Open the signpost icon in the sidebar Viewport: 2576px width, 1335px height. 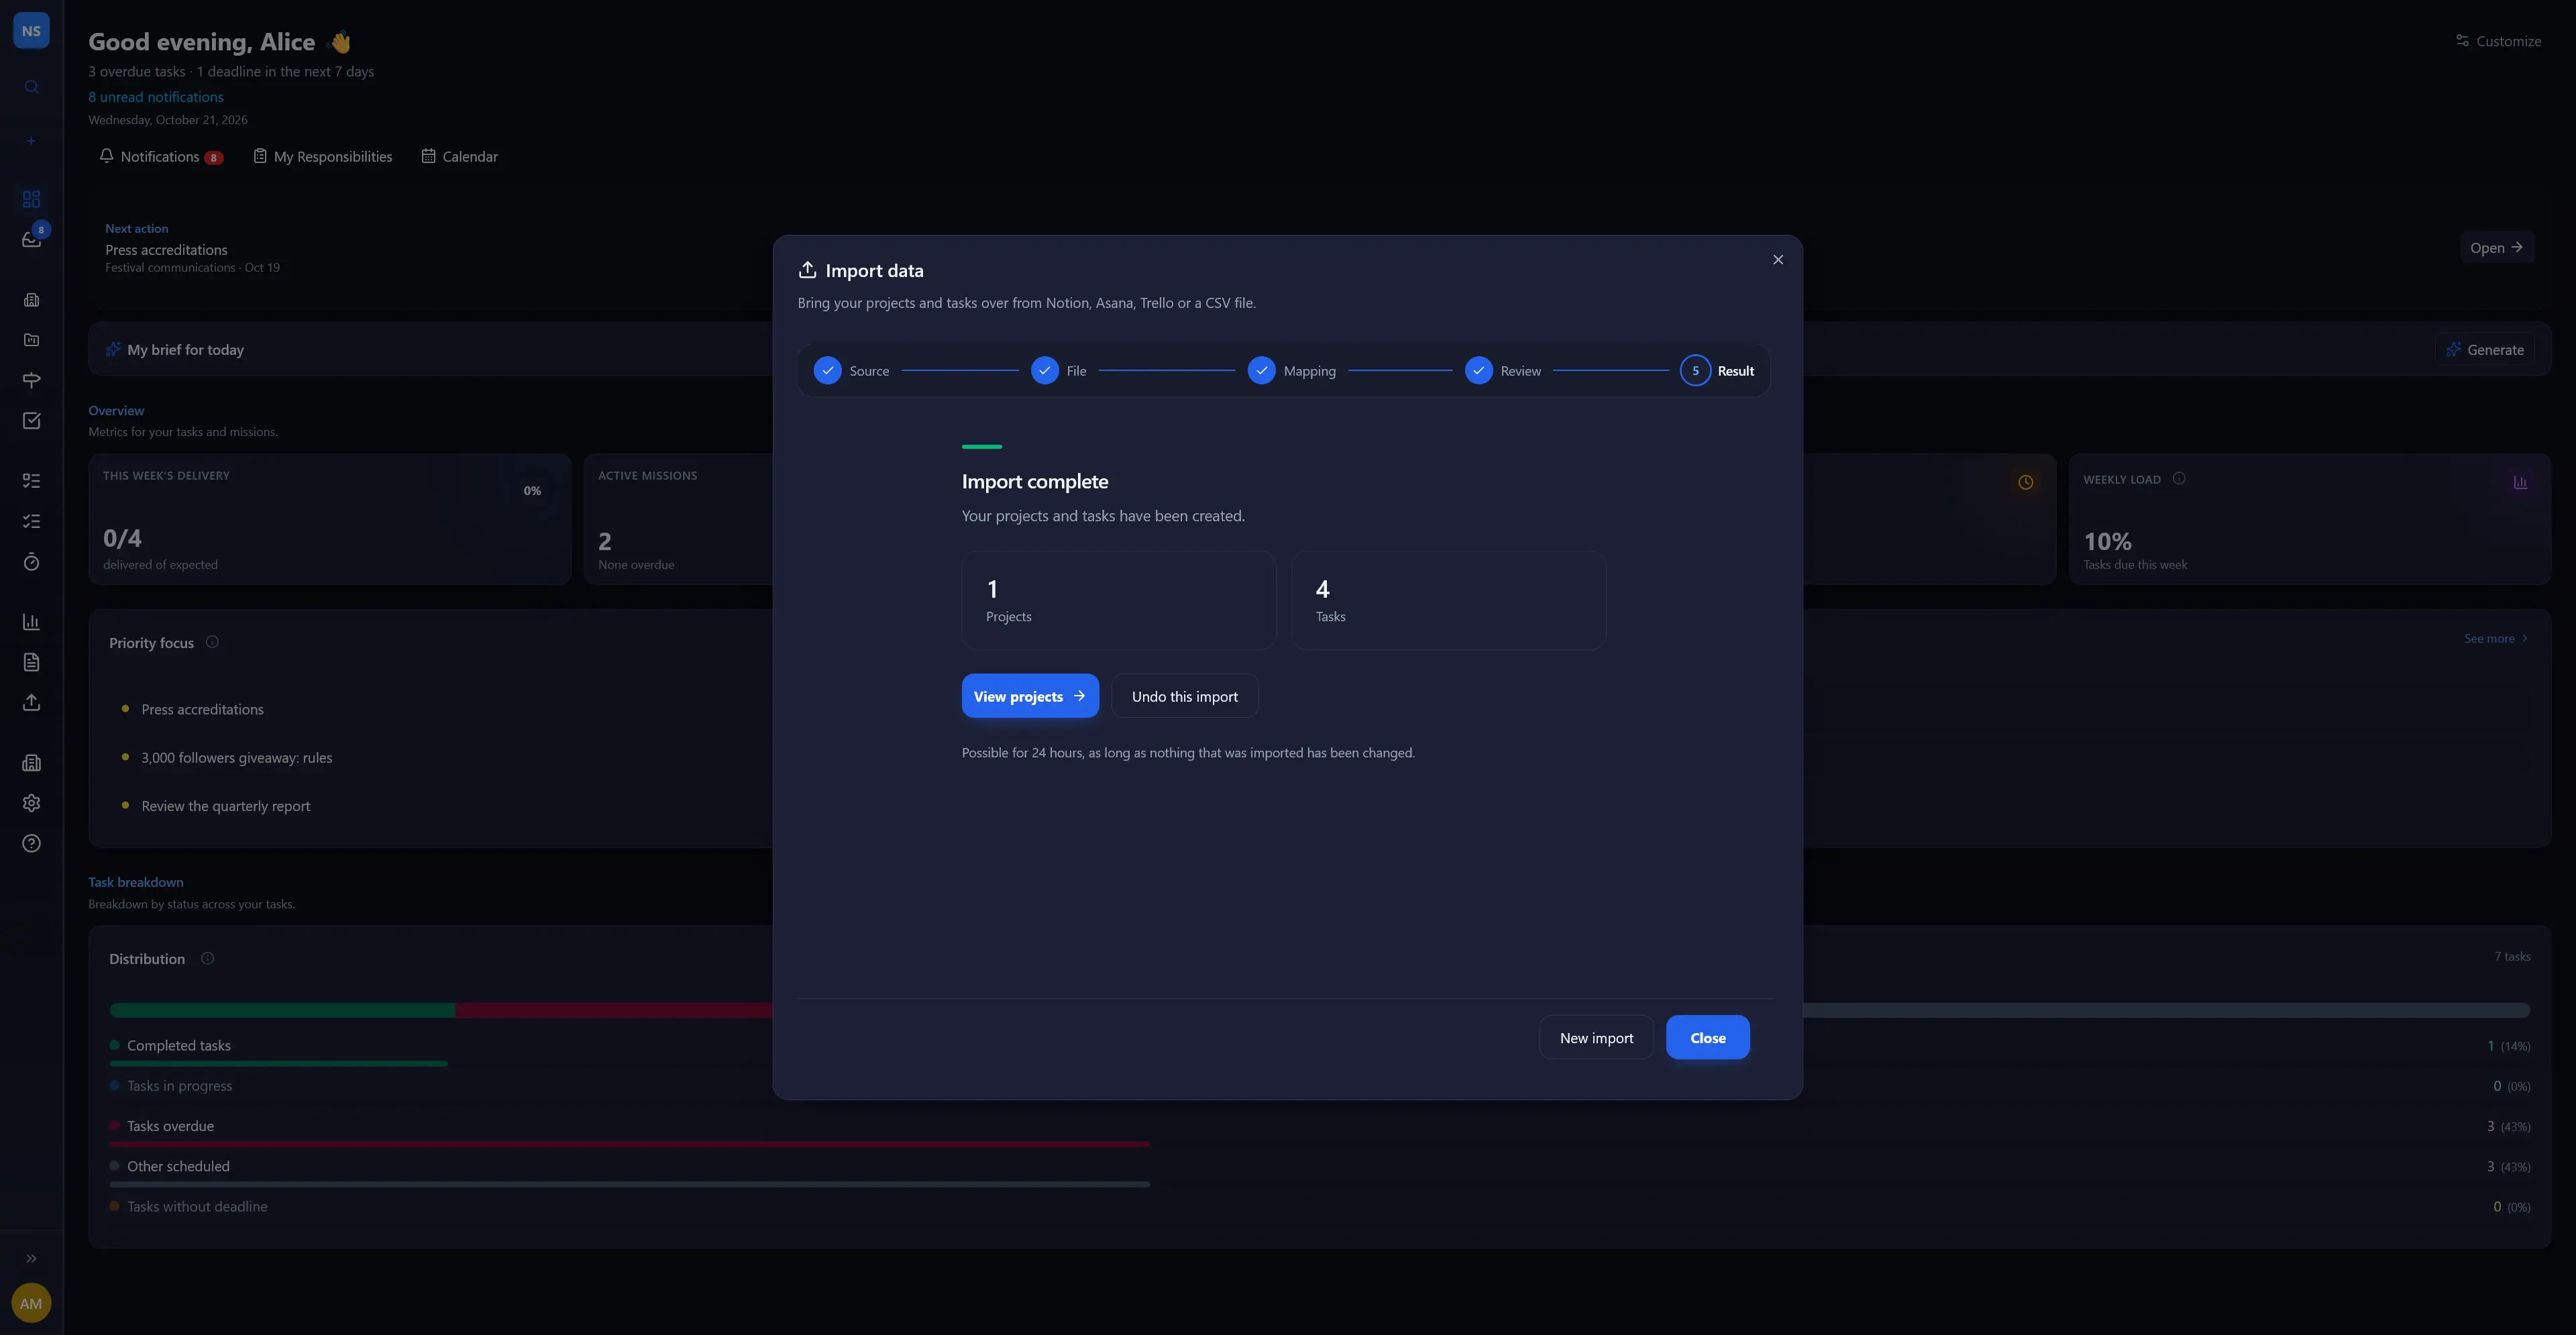(x=31, y=380)
